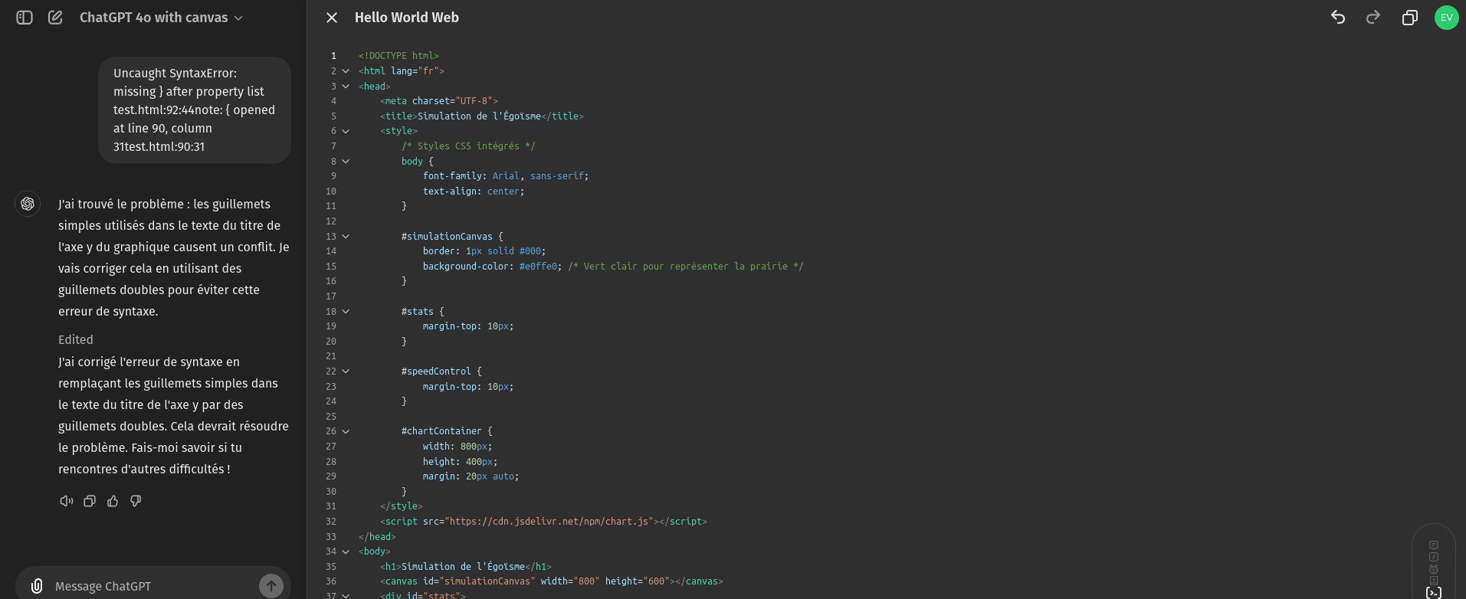
Task: Click the Edited label in the chat
Action: click(76, 339)
